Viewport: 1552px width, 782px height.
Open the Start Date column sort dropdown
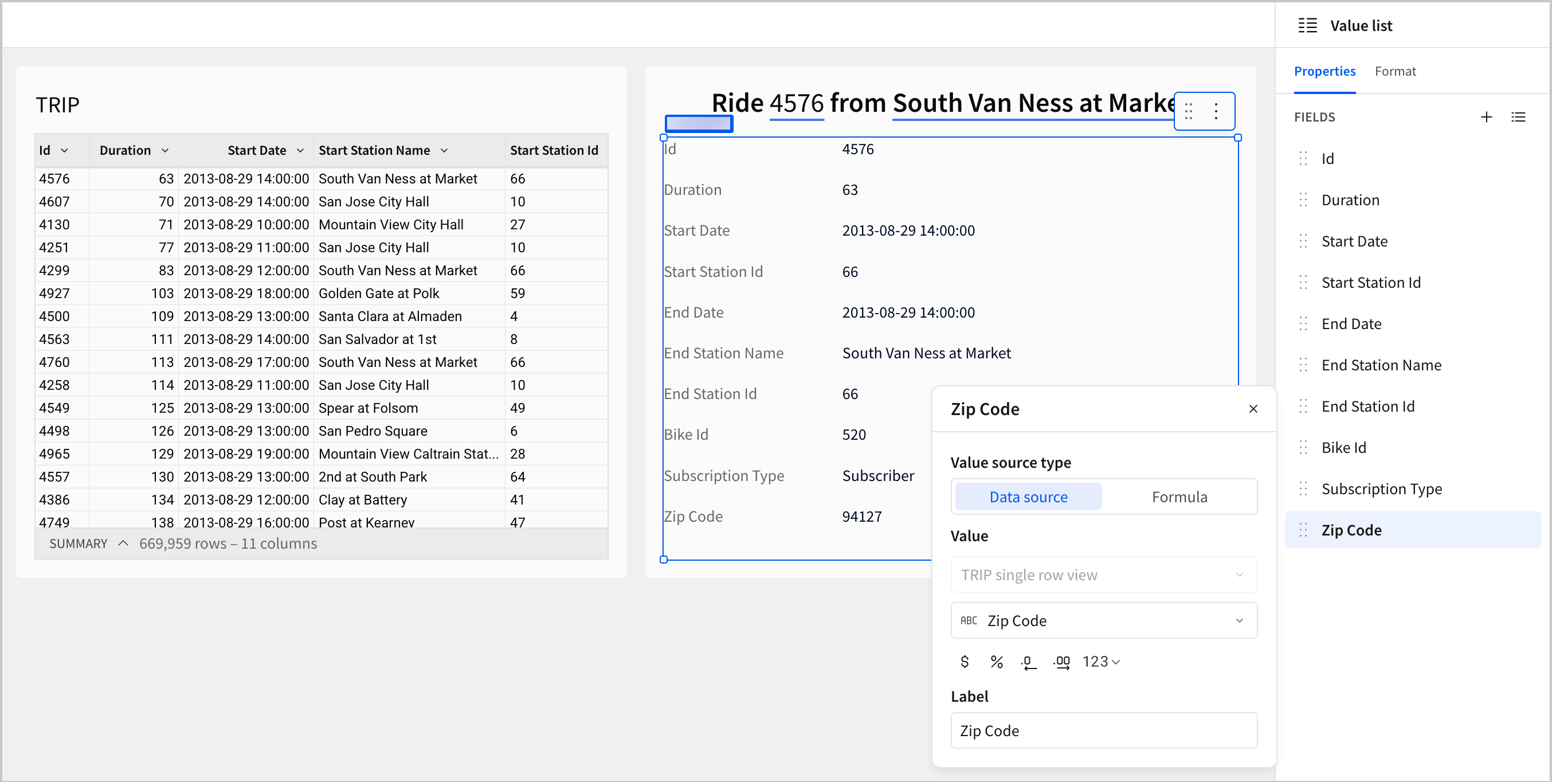click(x=301, y=150)
